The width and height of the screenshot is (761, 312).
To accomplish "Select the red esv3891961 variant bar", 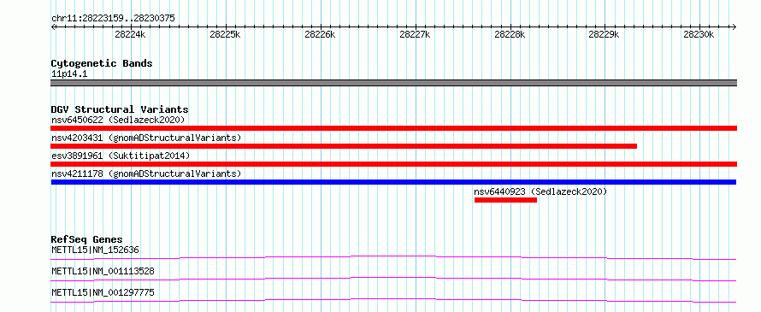I will click(x=393, y=164).
